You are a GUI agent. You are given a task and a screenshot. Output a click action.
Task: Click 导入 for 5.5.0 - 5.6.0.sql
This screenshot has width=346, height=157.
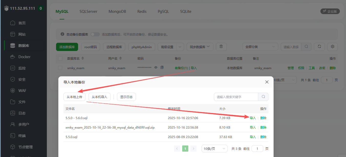(x=253, y=118)
